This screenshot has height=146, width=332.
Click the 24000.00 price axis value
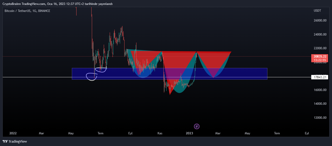point(320,34)
